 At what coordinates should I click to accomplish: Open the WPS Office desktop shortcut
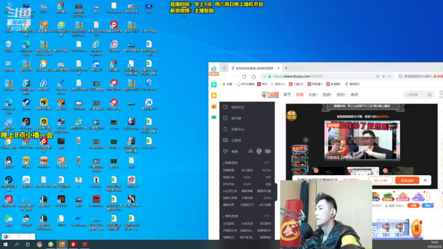26,143
